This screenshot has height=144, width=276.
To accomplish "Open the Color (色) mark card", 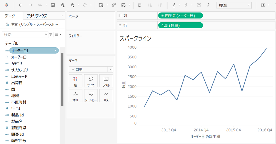I will (x=76, y=81).
